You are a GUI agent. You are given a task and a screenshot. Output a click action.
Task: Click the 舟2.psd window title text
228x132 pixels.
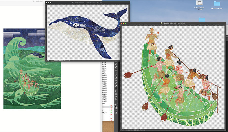pos(174,23)
